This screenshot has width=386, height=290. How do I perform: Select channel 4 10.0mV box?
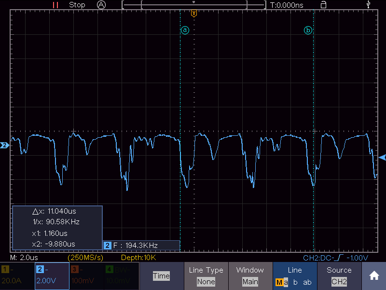(122, 276)
